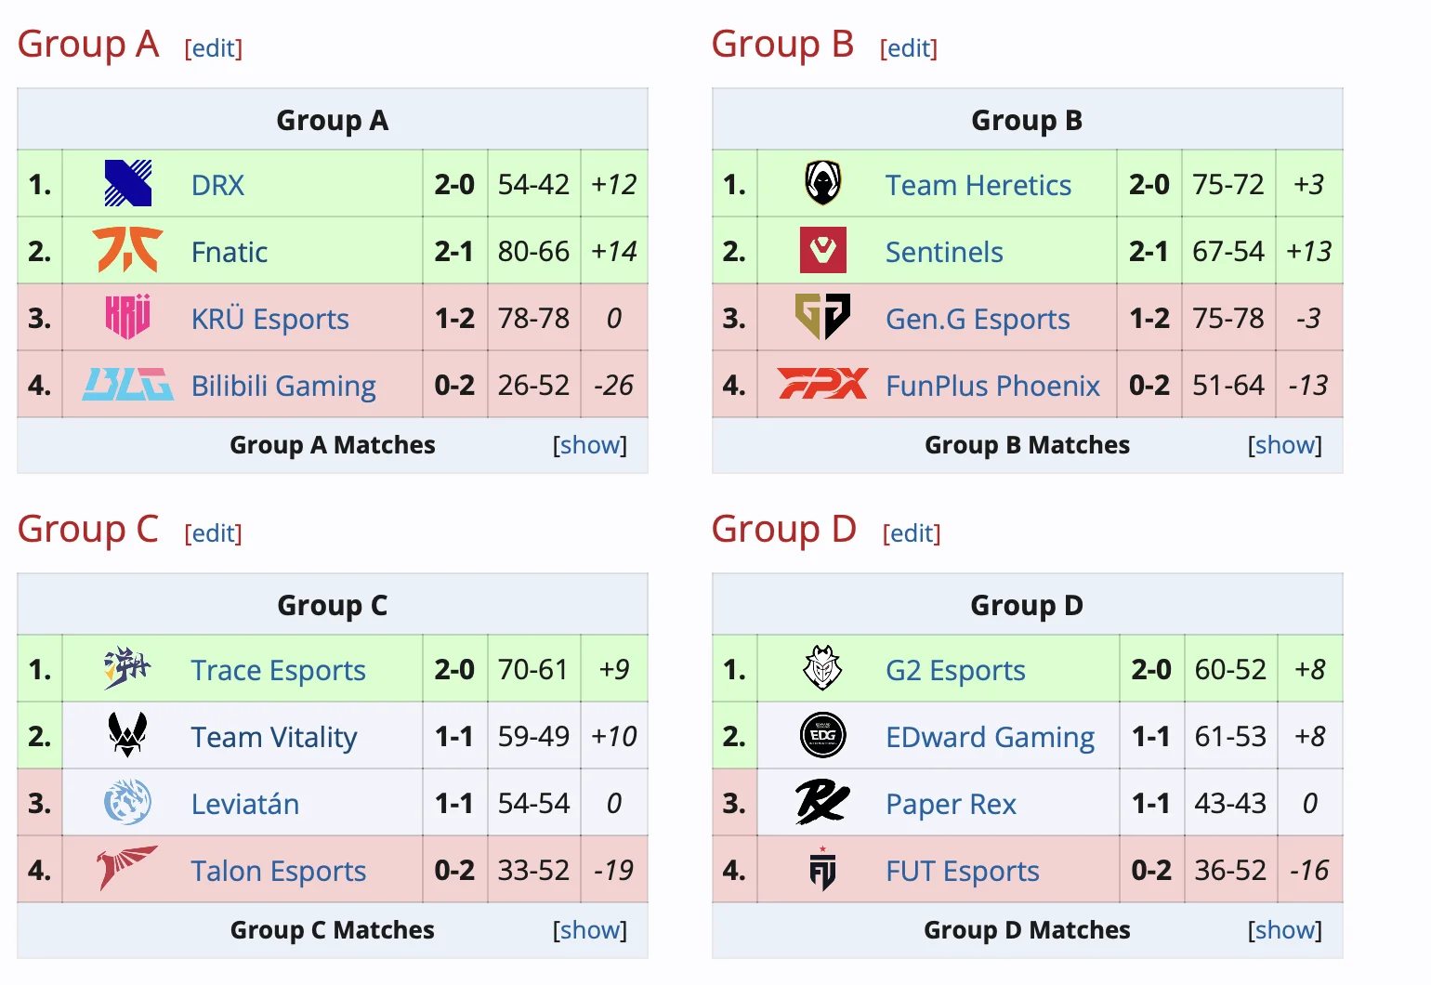Click the EDward Gaming logo

coord(822,735)
